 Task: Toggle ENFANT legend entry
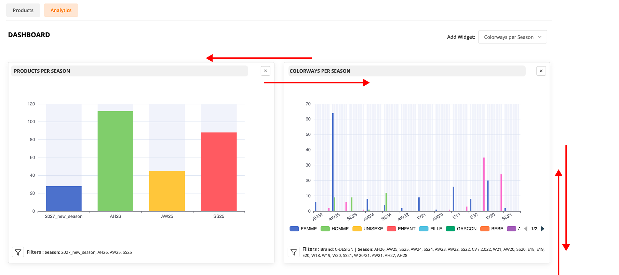(401, 229)
